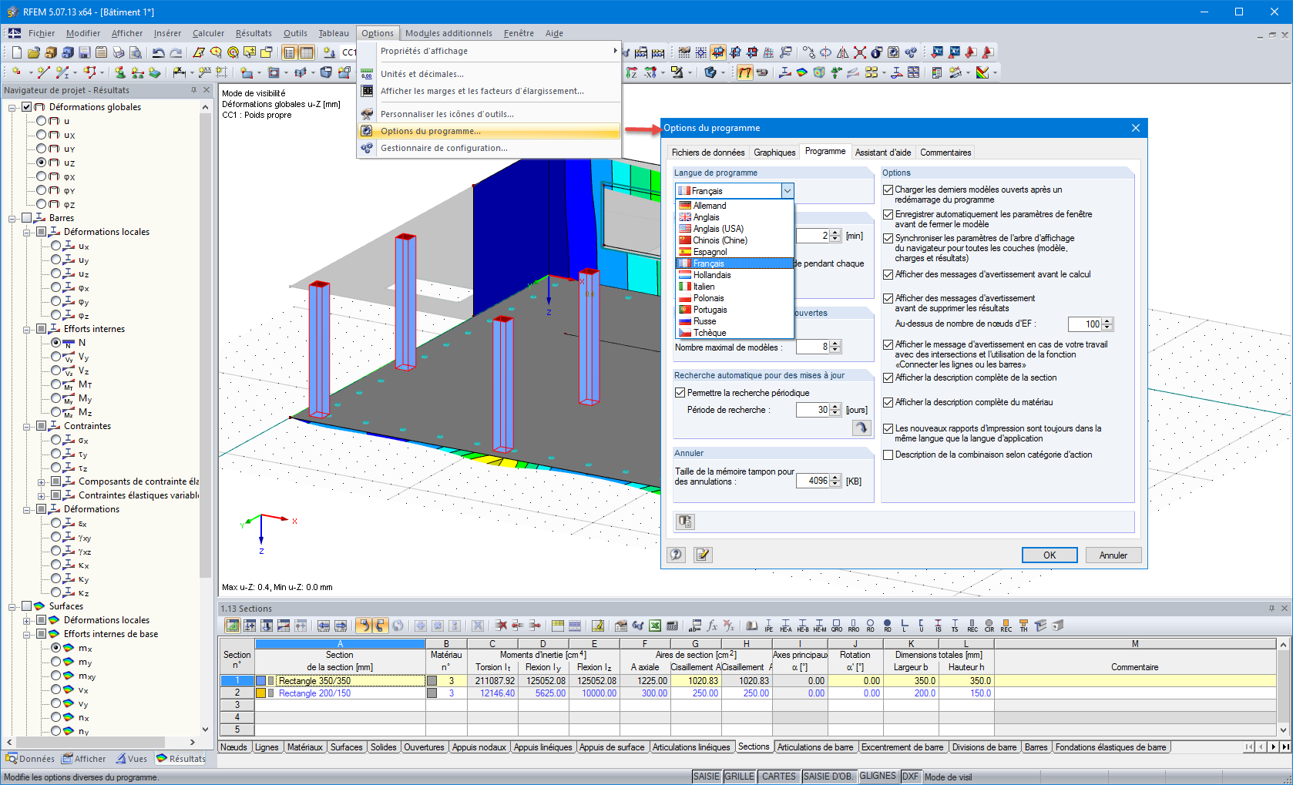Select 'Gestionnaire de configuration...' menu entry
Screen dimensions: 1293x785
coord(489,148)
